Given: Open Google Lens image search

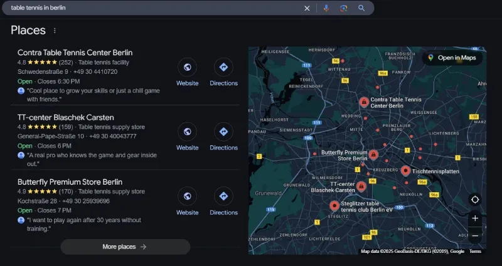Looking at the screenshot, I should [343, 8].
